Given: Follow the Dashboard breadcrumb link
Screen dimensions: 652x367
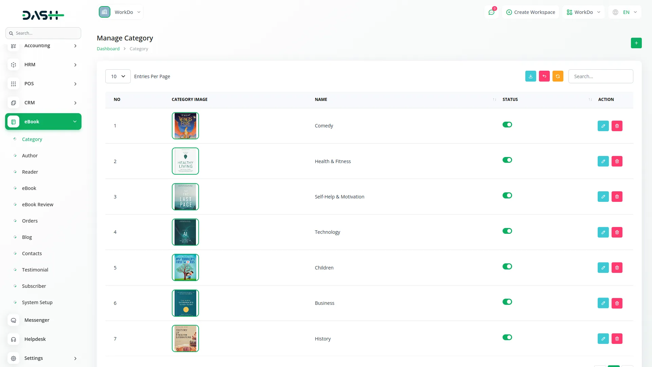Looking at the screenshot, I should tap(108, 49).
